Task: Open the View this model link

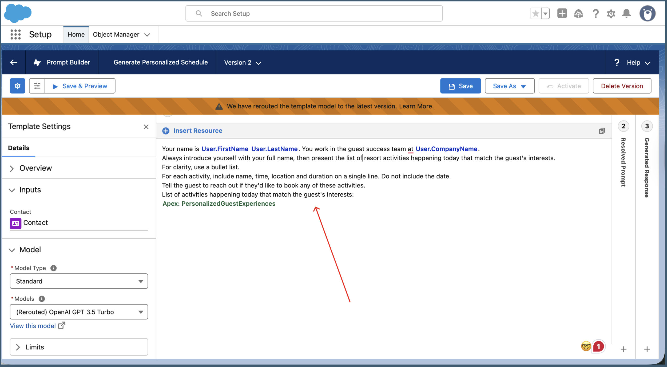Action: tap(33, 326)
